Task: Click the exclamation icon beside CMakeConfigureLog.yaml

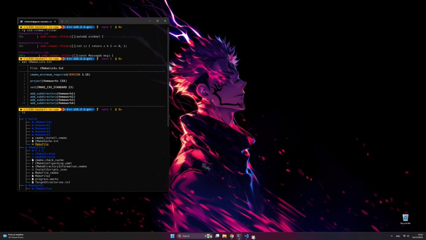Action: click(33, 163)
